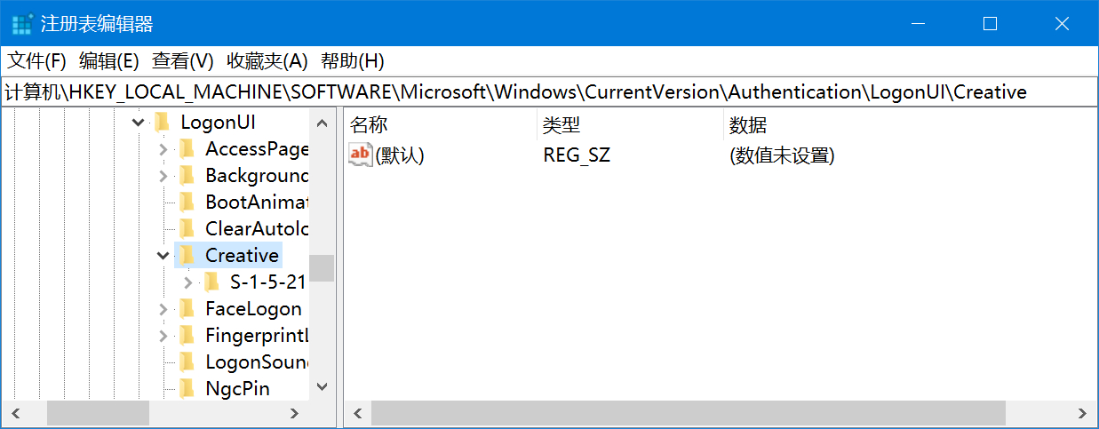This screenshot has height=429, width=1099.
Task: Open the 文件(F) menu
Action: (37, 61)
